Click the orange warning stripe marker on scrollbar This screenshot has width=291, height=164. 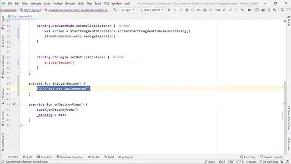[x=285, y=103]
